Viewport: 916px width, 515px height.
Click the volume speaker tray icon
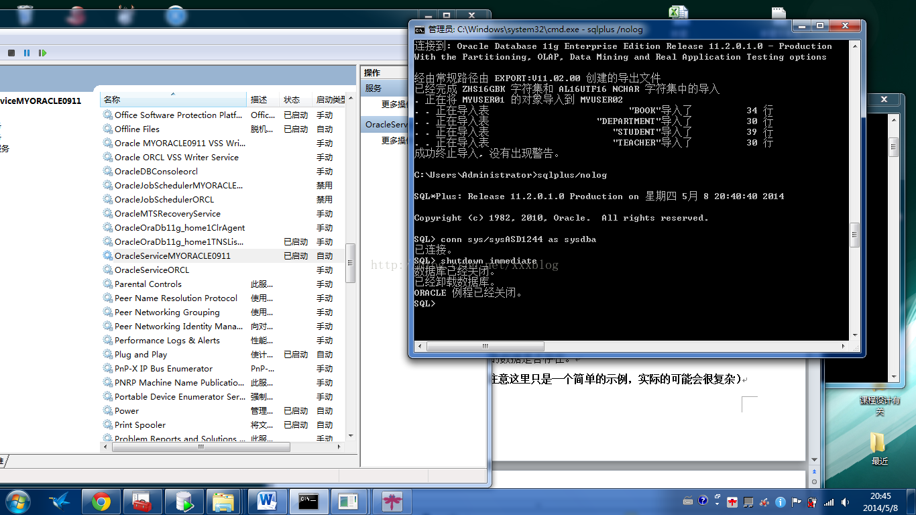pyautogui.click(x=845, y=501)
